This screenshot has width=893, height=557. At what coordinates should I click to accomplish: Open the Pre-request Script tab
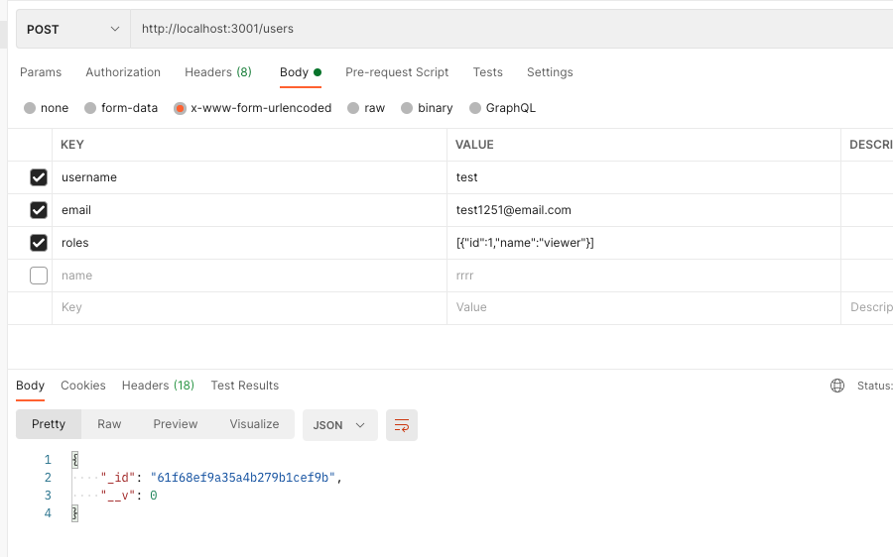[397, 72]
